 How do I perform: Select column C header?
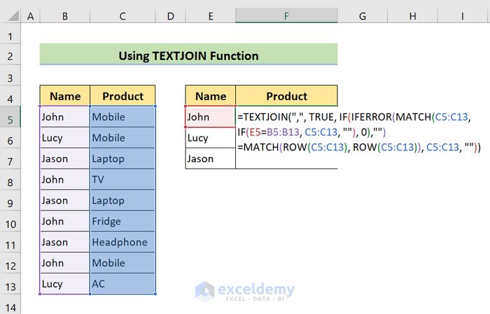[122, 15]
